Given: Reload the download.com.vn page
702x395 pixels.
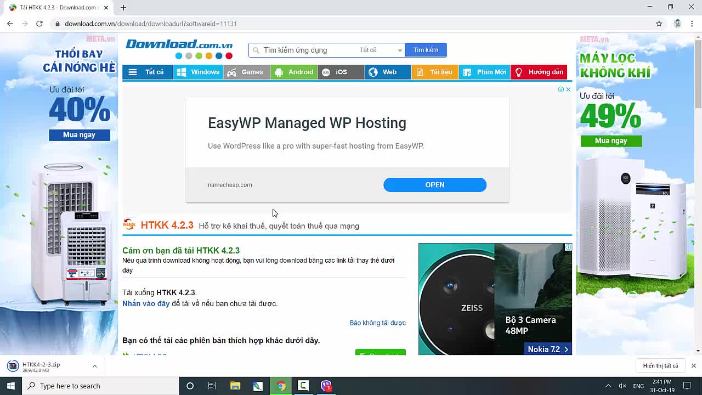Looking at the screenshot, I should 39,24.
